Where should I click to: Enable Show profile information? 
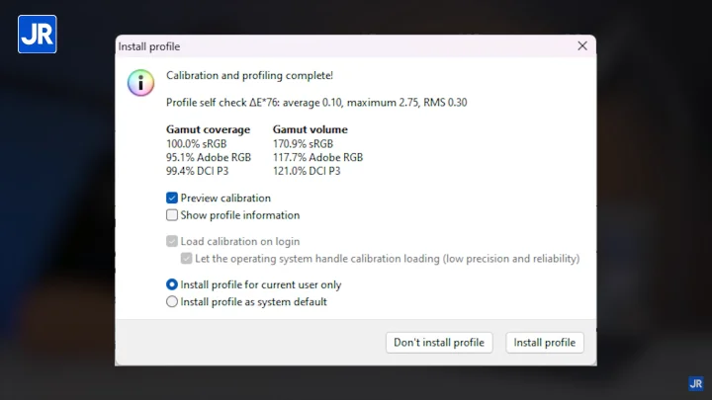coord(172,215)
